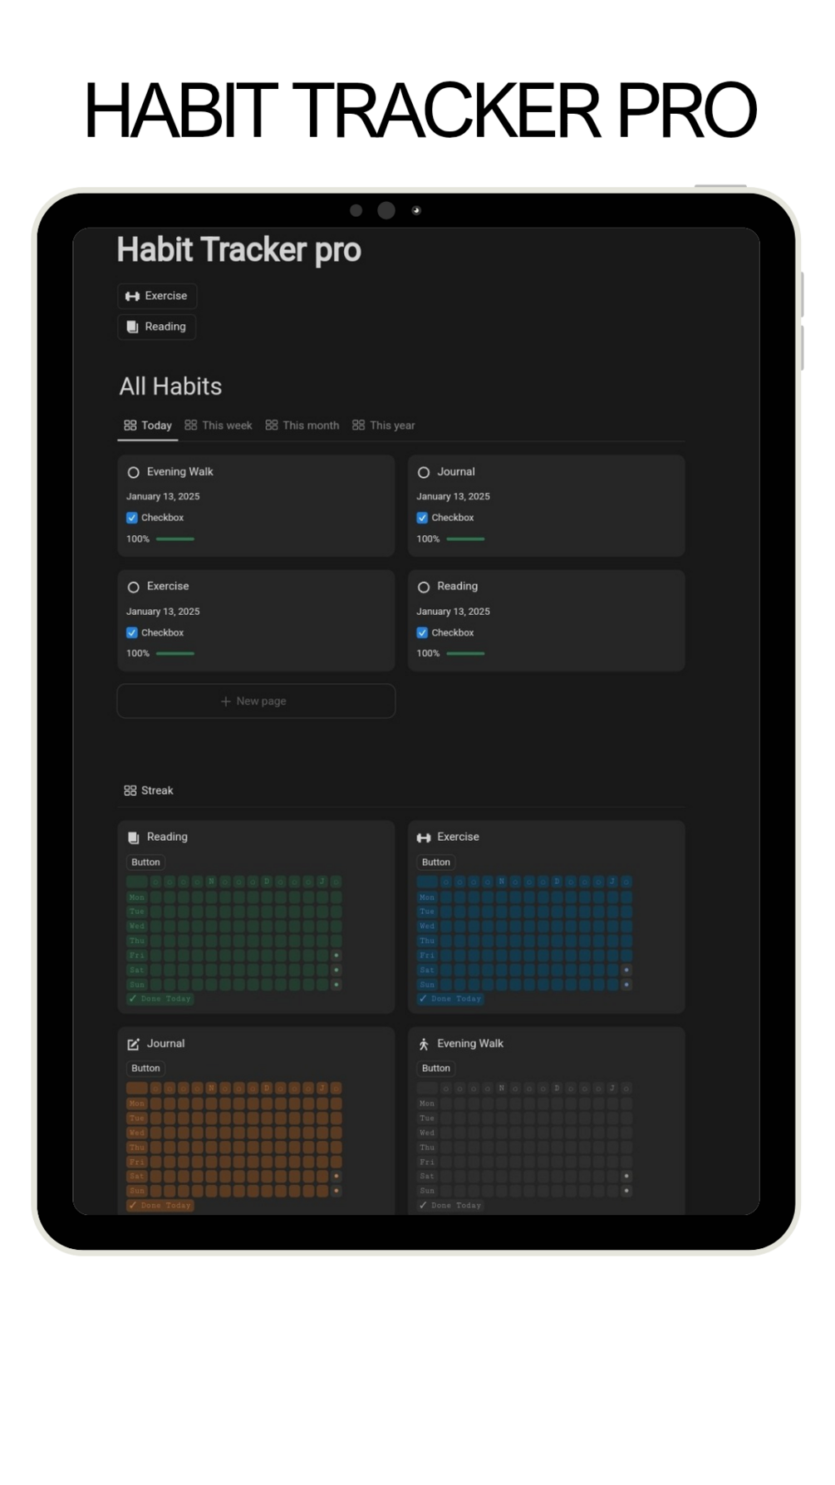Click the Mon row label in Reading streak grid

137,897
